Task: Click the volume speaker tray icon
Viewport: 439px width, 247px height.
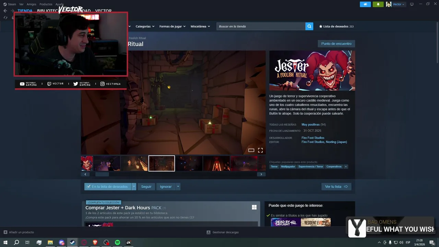Action: 401,243
